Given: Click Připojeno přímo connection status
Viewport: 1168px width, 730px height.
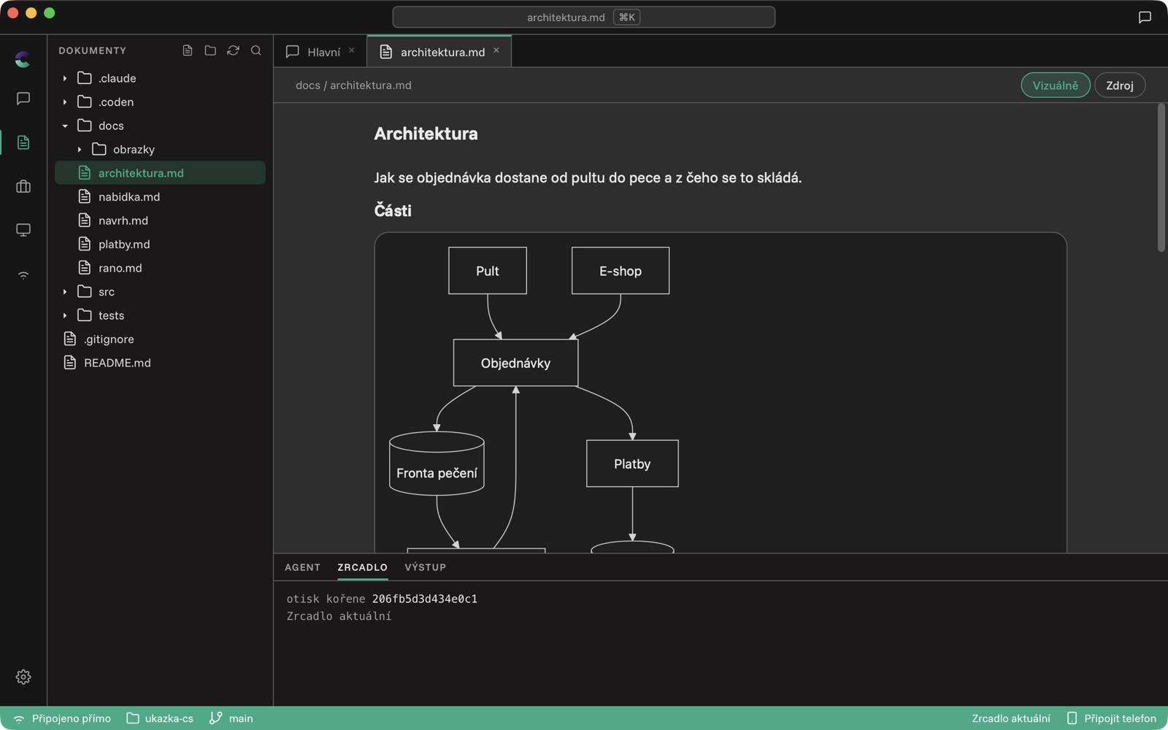Looking at the screenshot, I should point(62,718).
